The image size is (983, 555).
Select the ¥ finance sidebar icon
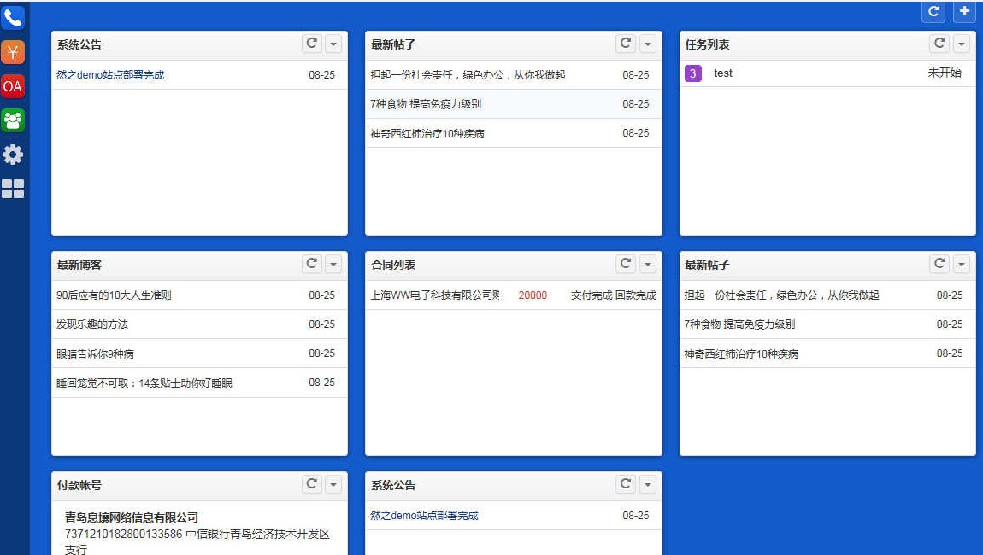[14, 52]
